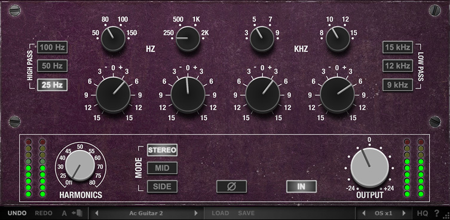
Task: Click the OUTPUT label
Action: pos(370,195)
